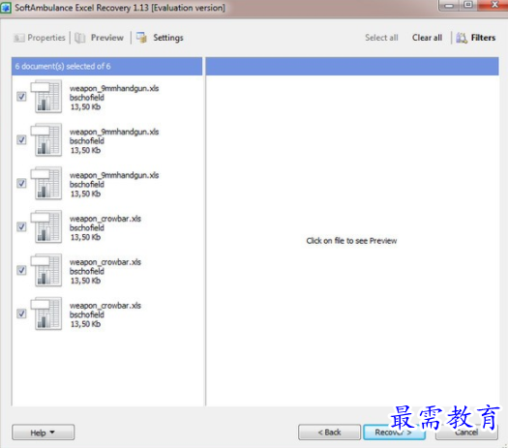Viewport: 508px width, 448px height.
Task: Click spreadsheet icon of second weapon_crowbar.xls
Action: (x=46, y=270)
